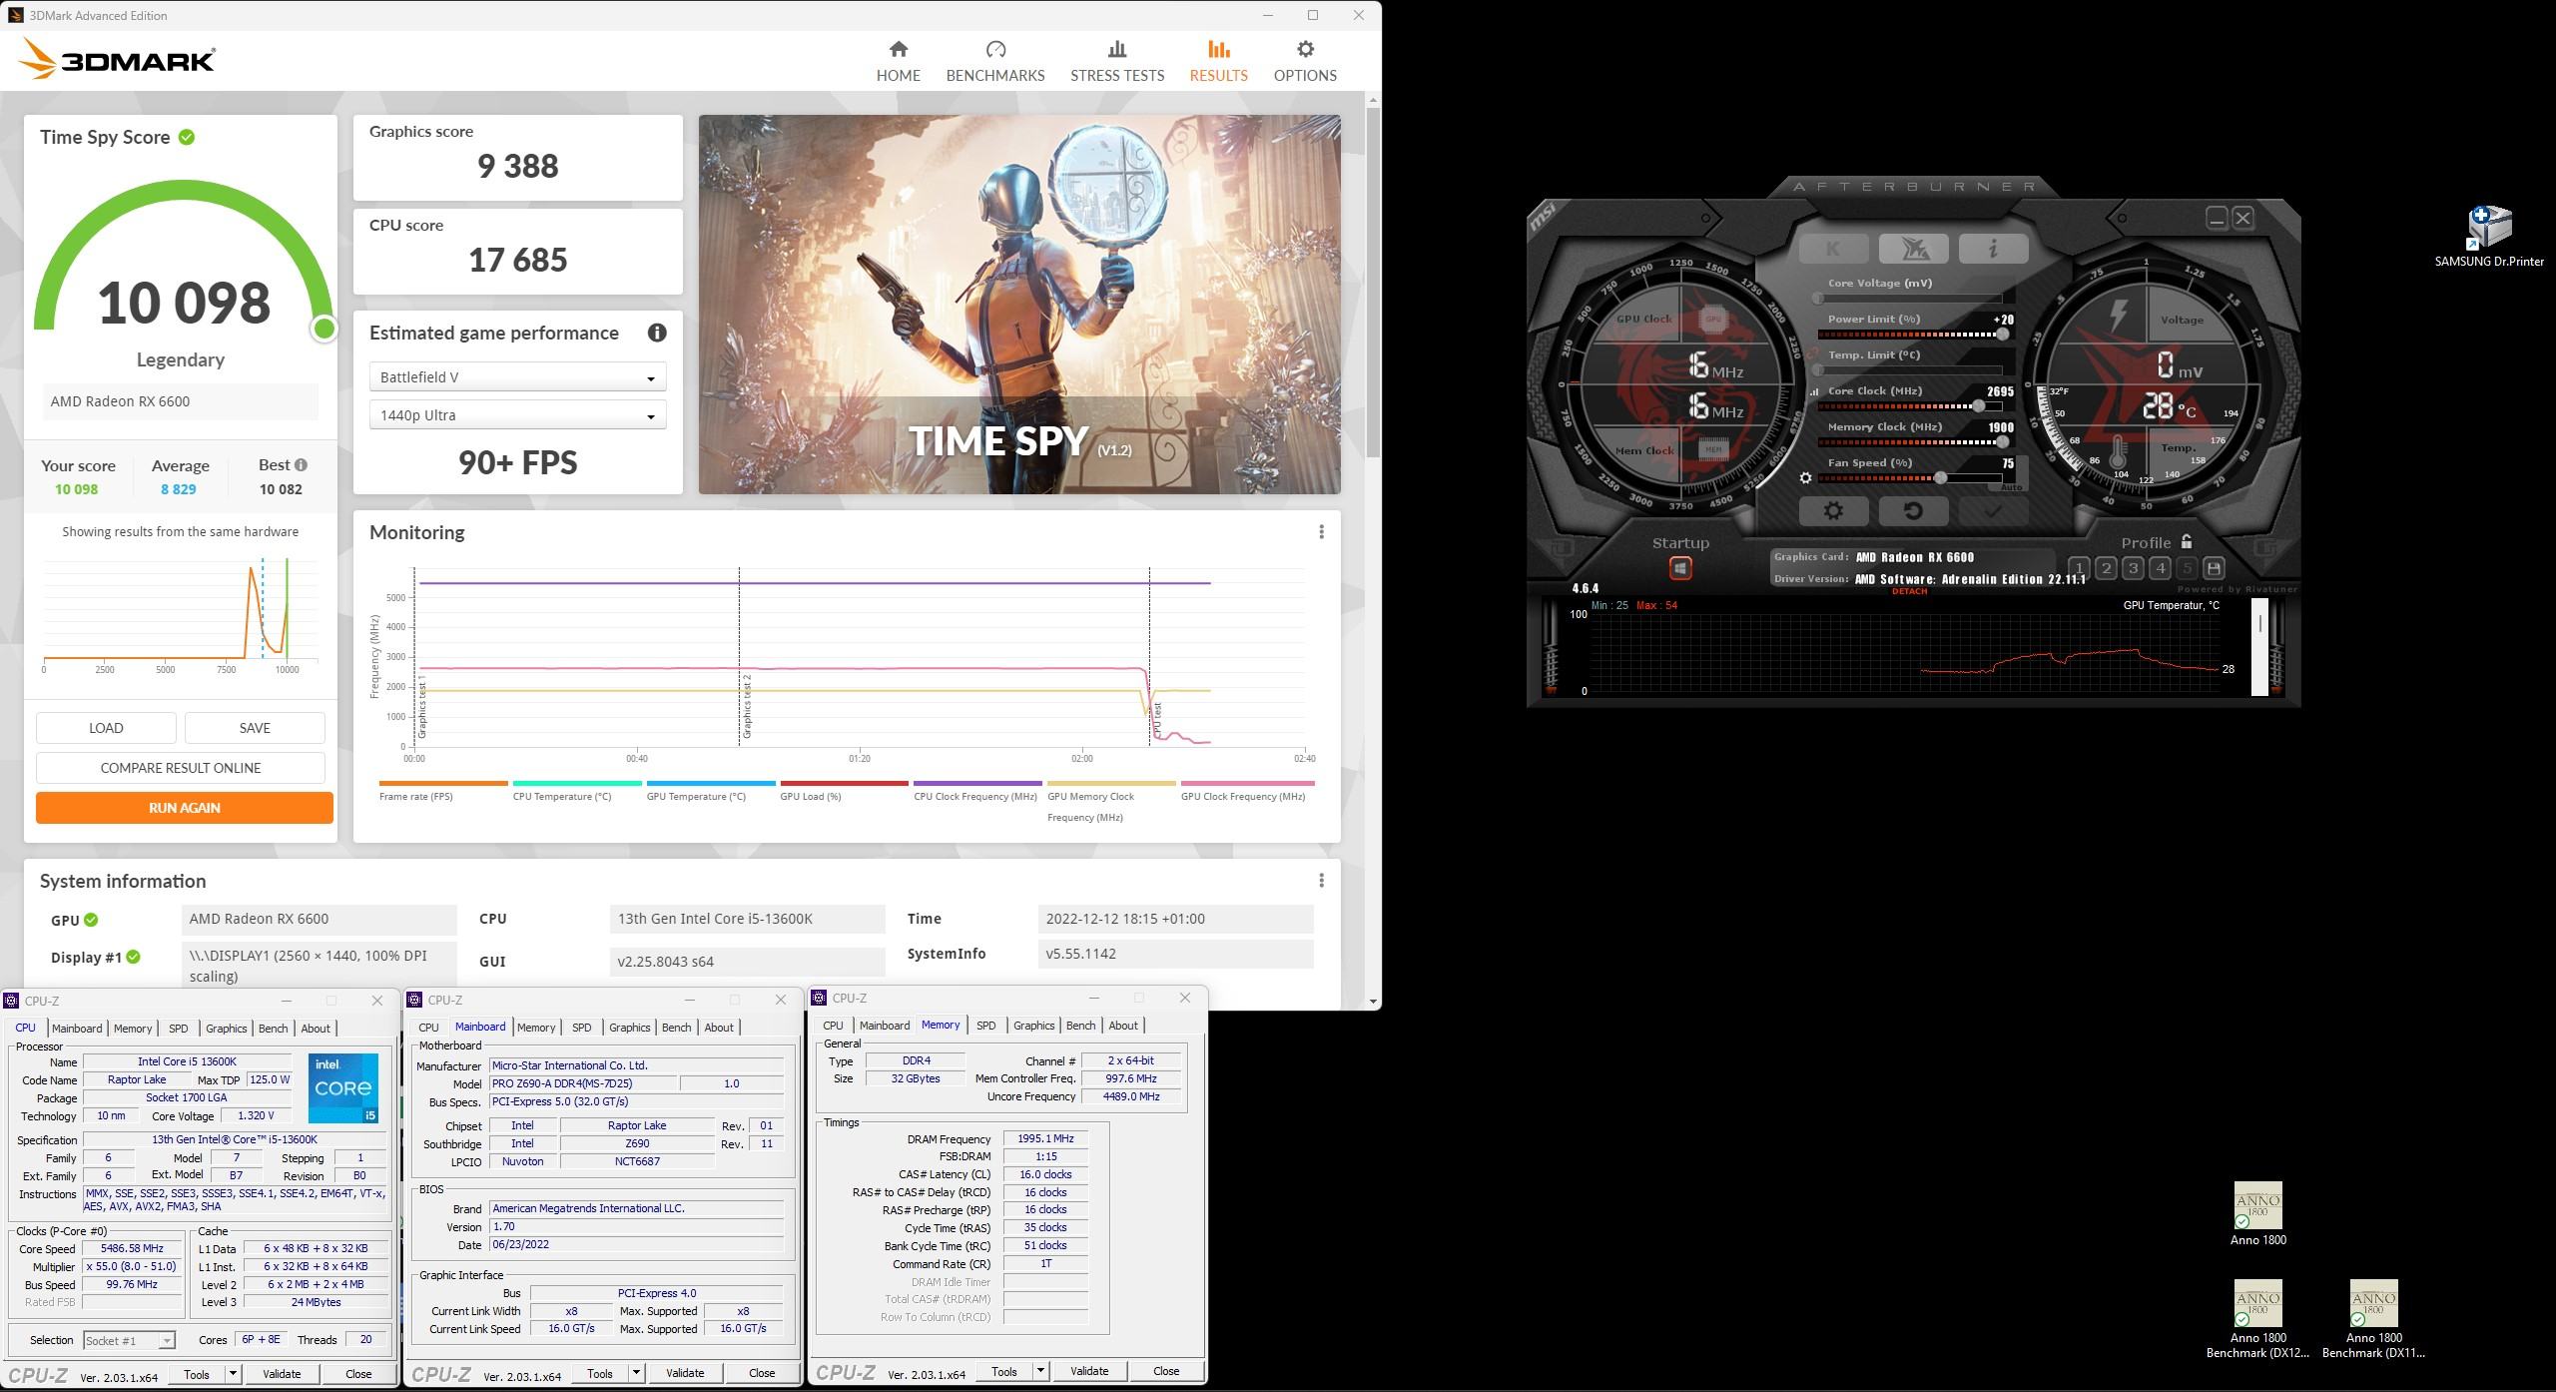The width and height of the screenshot is (2556, 1392).
Task: Open the Socket #1 selection dropdown in CPU-Z
Action: click(128, 1340)
